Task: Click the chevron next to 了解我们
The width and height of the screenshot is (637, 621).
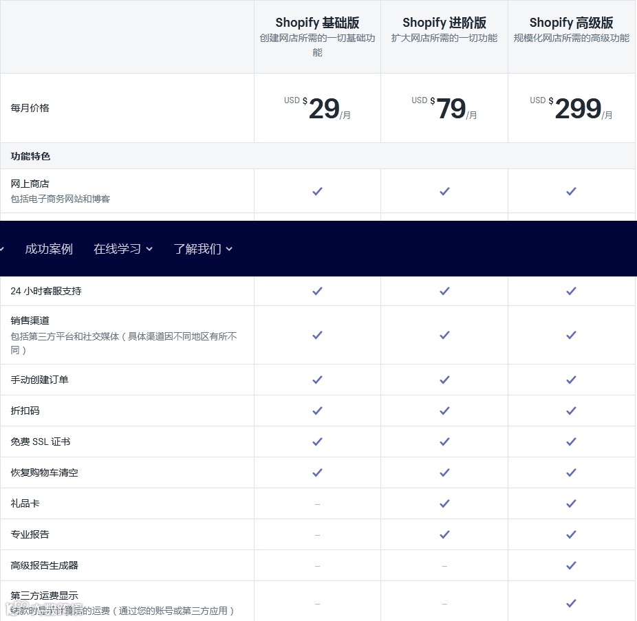Action: tap(229, 249)
